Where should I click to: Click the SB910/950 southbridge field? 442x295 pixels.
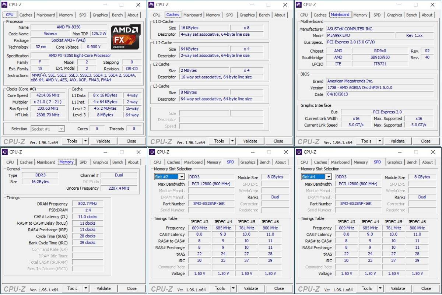(x=380, y=57)
